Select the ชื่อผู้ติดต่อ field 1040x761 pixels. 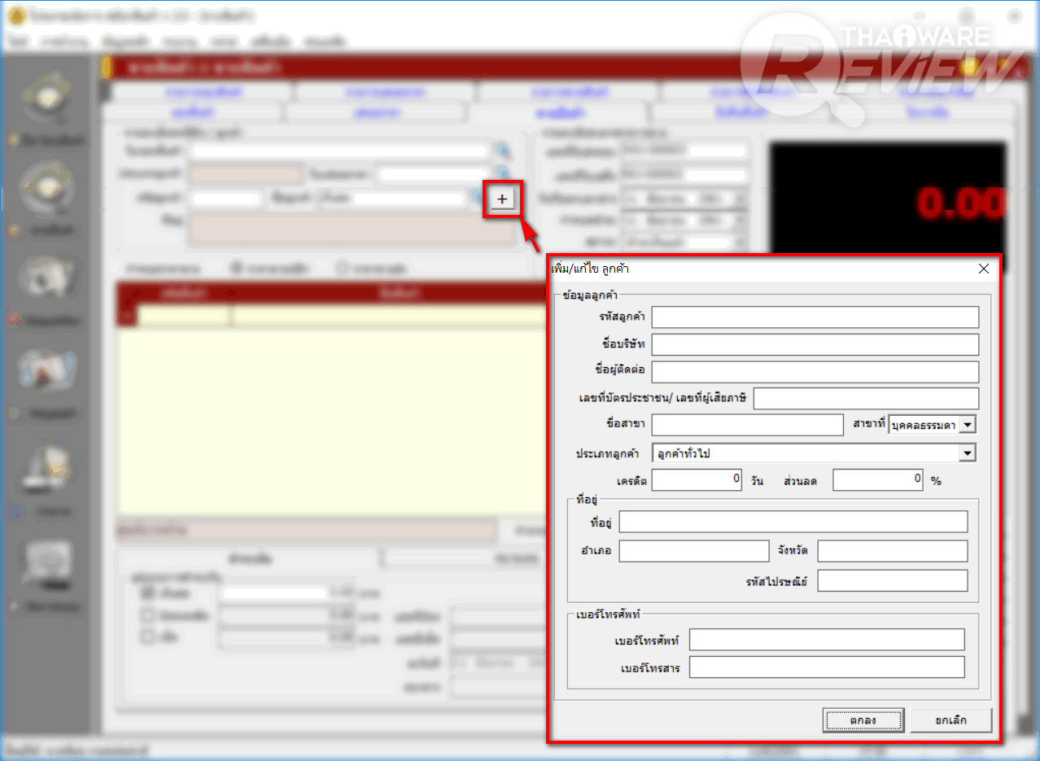[x=815, y=371]
